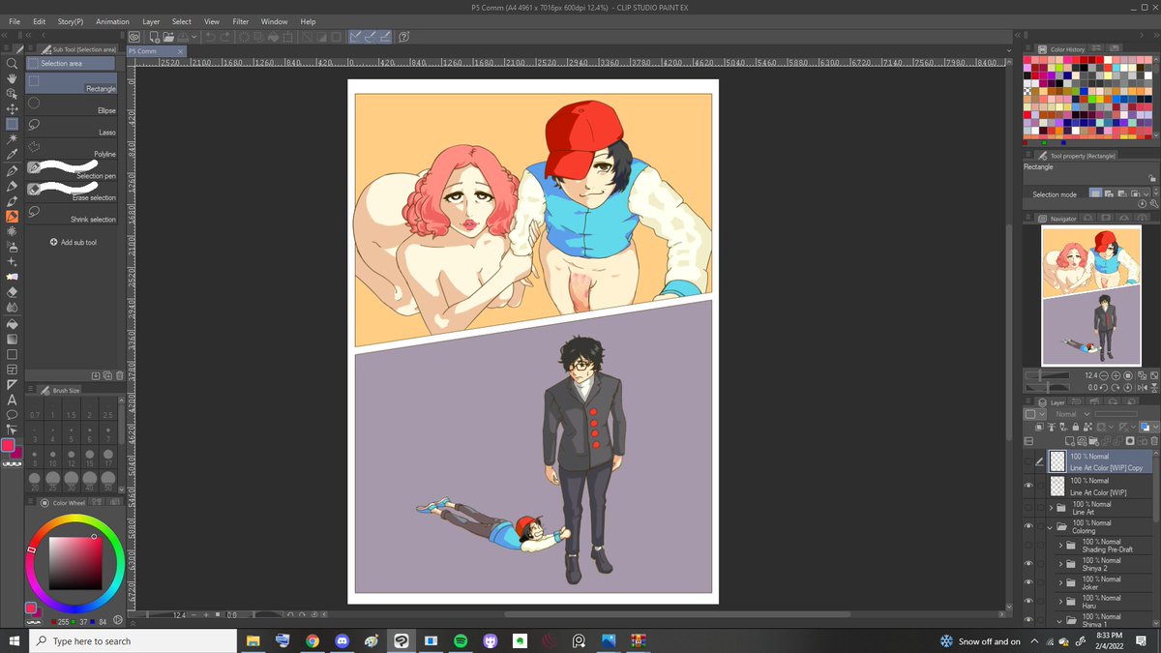
Task: Select the Operation object tool
Action: (12, 94)
